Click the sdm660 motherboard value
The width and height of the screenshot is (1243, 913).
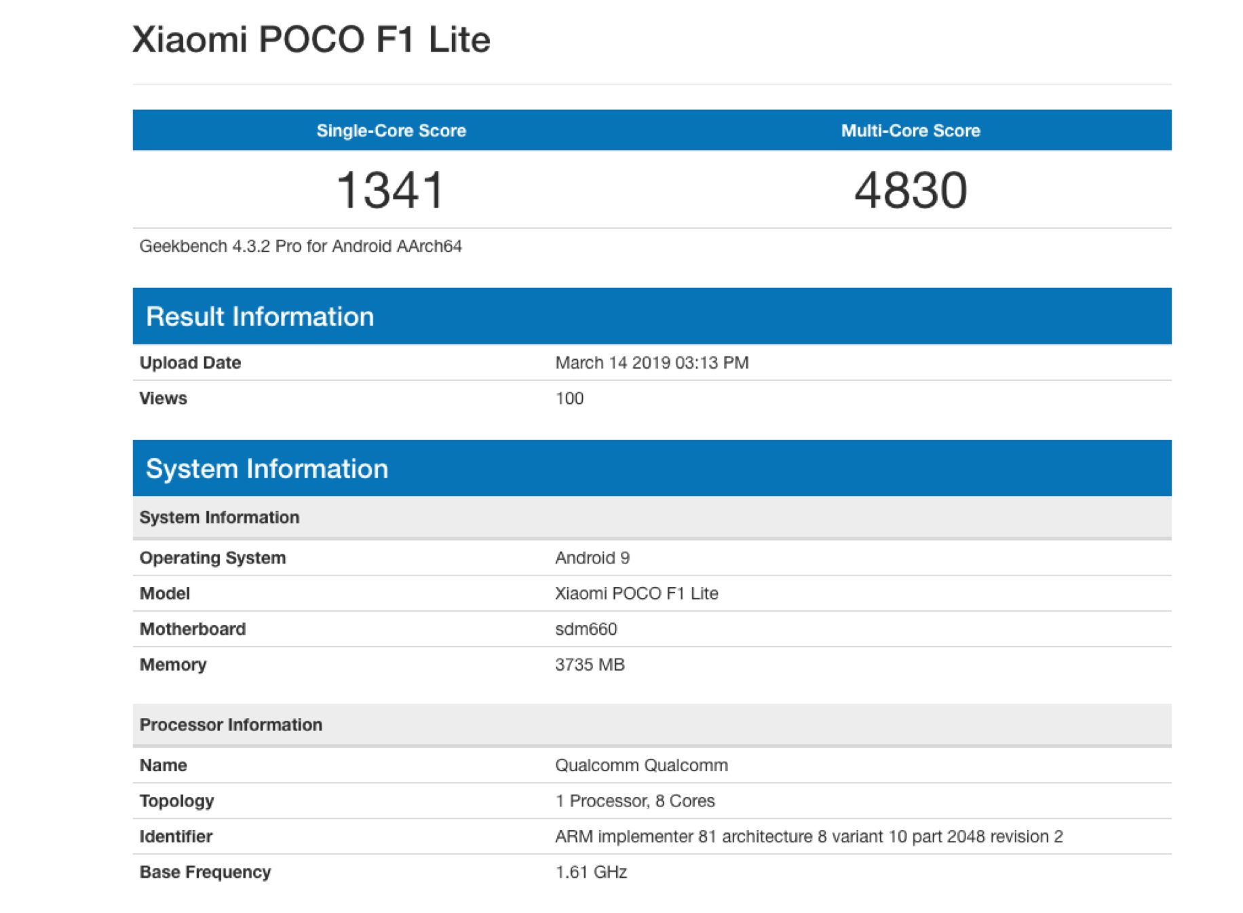point(586,629)
